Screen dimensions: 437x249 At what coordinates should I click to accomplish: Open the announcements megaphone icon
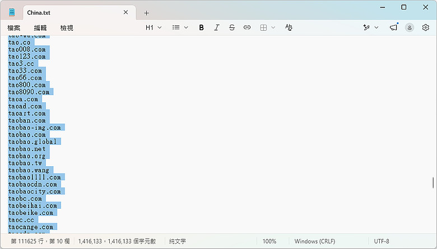[393, 27]
